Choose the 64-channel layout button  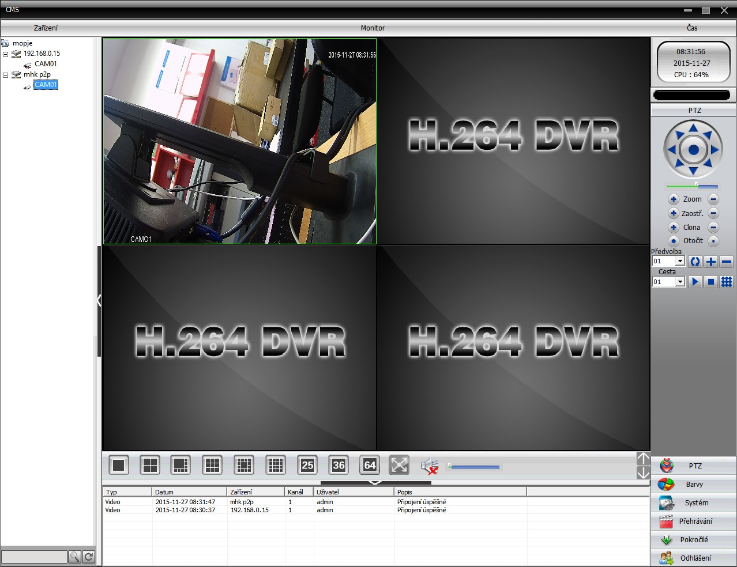[x=370, y=465]
